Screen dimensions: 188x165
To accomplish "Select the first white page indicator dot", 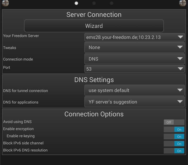I will pos(76,3).
